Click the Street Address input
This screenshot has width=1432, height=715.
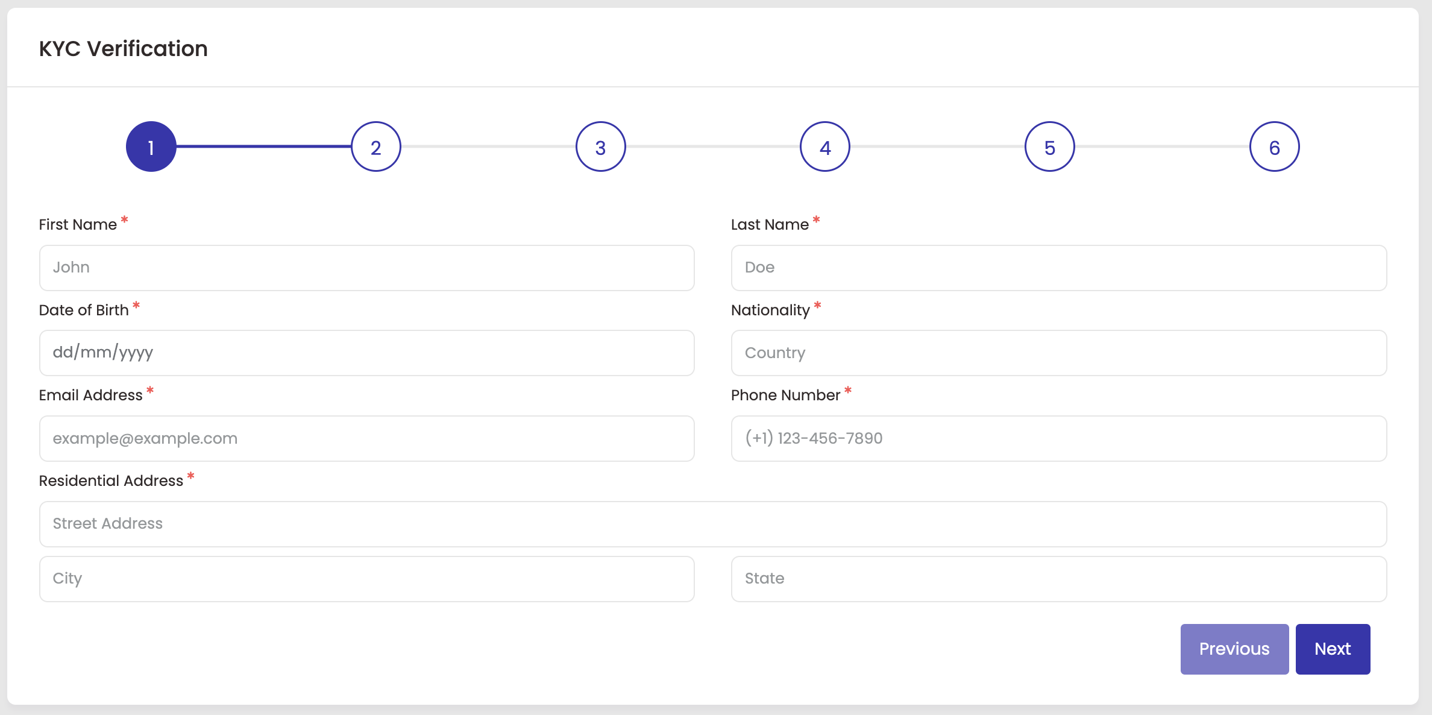[x=712, y=524]
